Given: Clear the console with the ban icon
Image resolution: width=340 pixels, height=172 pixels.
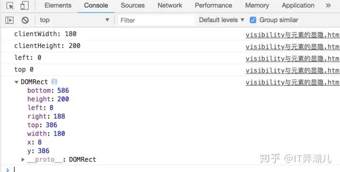Looking at the screenshot, I should pos(25,20).
